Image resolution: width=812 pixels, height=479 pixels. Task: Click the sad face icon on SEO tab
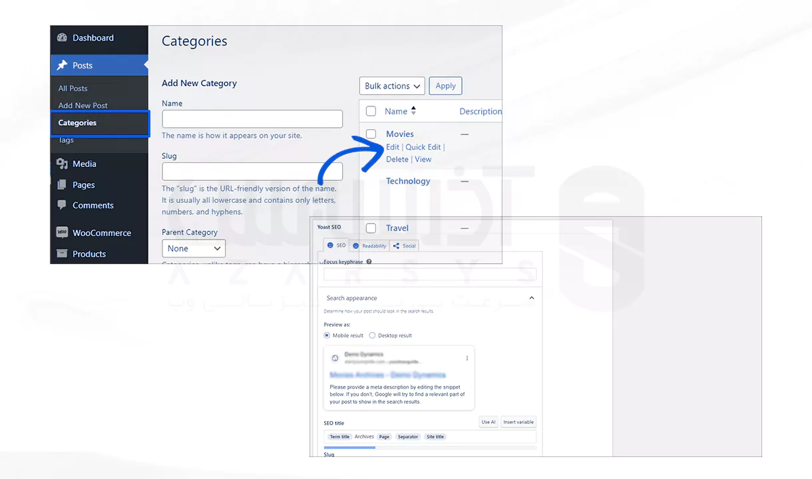point(330,245)
